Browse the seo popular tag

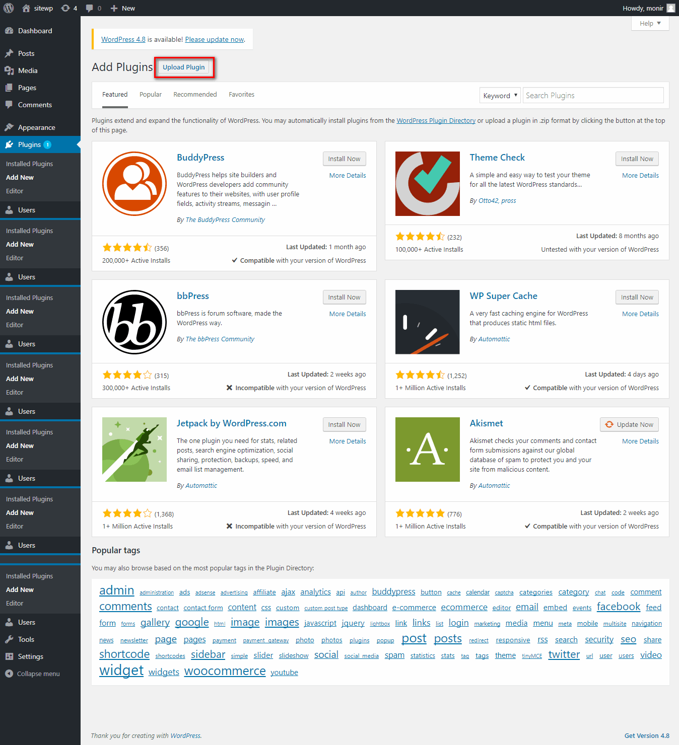click(x=629, y=639)
